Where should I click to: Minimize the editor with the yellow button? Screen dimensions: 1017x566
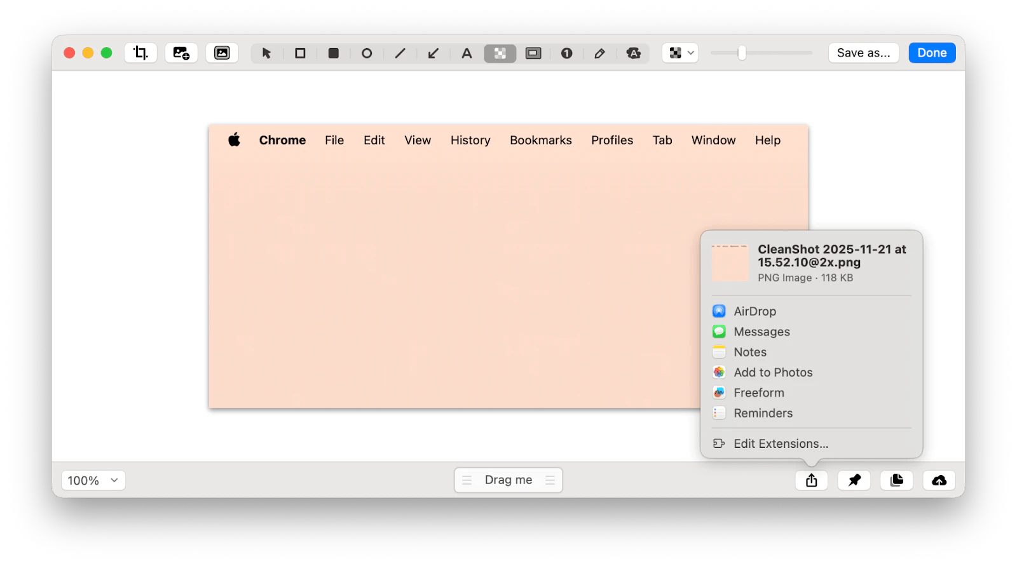pyautogui.click(x=88, y=53)
